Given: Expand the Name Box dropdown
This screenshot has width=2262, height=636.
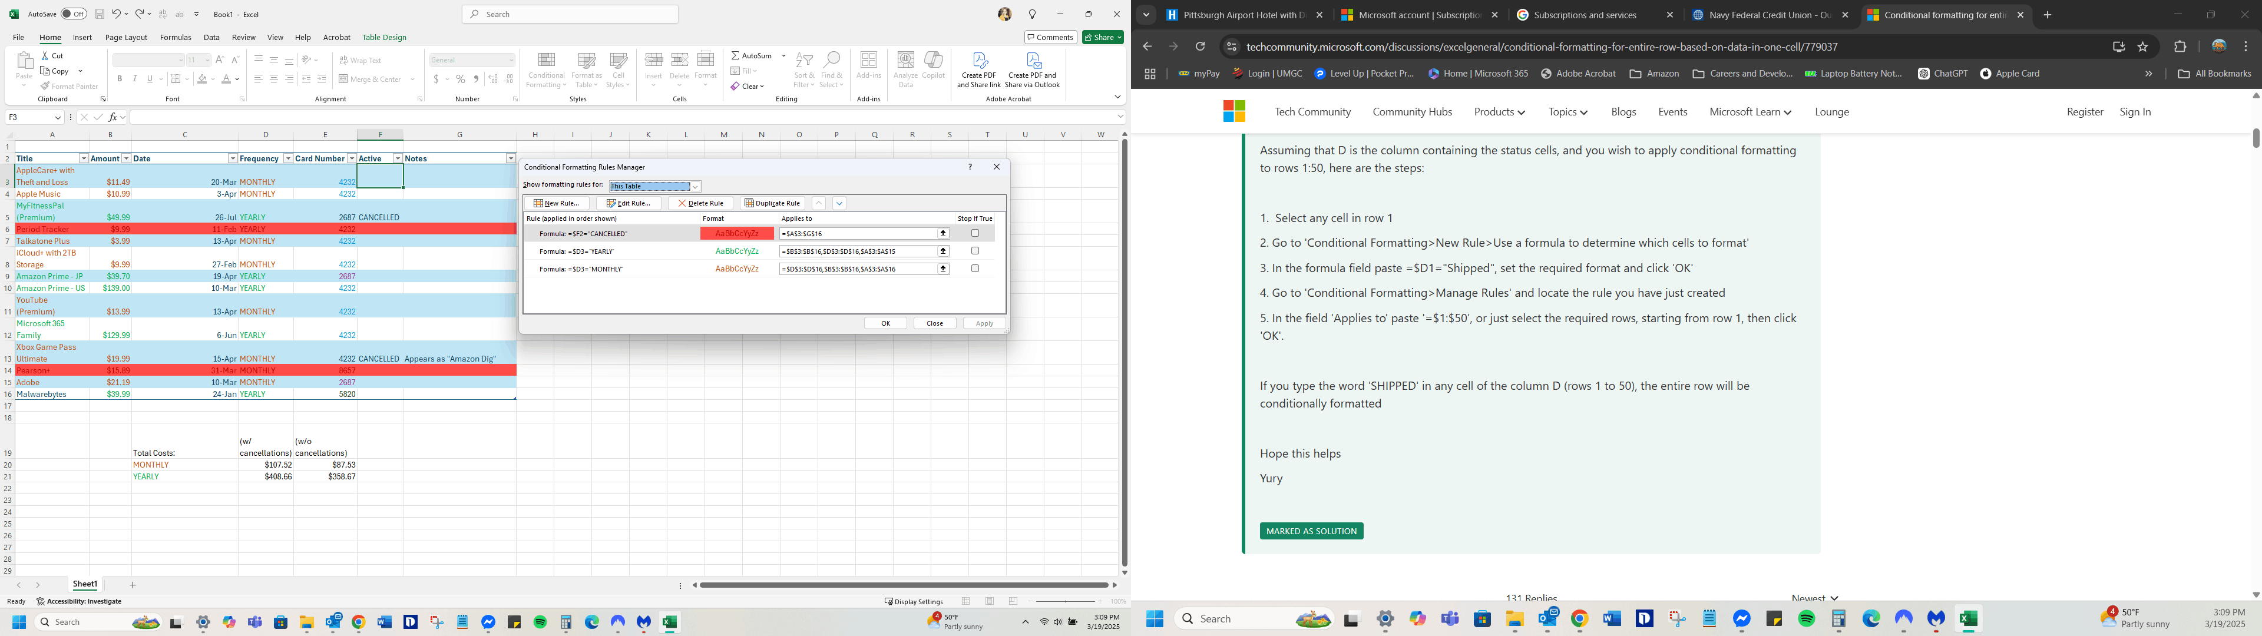Looking at the screenshot, I should [58, 117].
